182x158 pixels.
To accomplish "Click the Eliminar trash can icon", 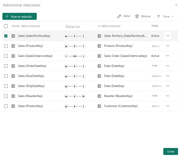I will coord(137,16).
